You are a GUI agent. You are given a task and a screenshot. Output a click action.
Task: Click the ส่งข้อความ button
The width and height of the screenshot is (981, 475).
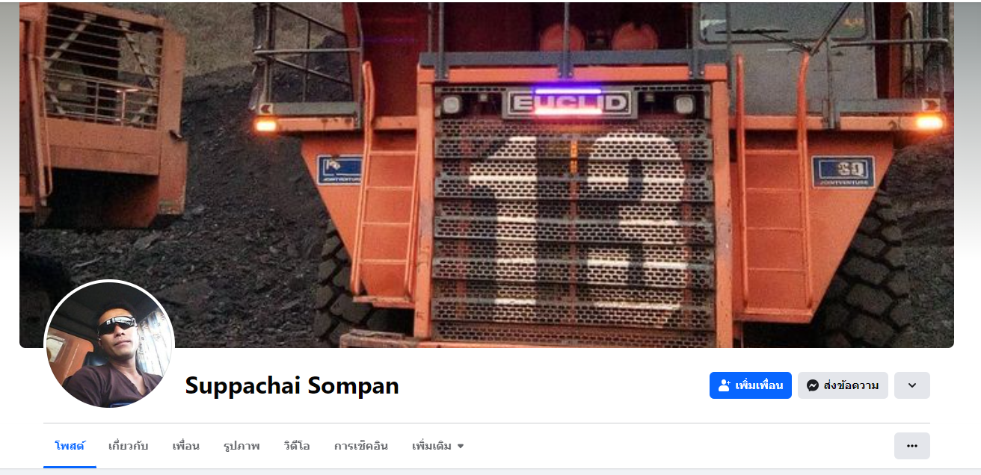click(843, 385)
